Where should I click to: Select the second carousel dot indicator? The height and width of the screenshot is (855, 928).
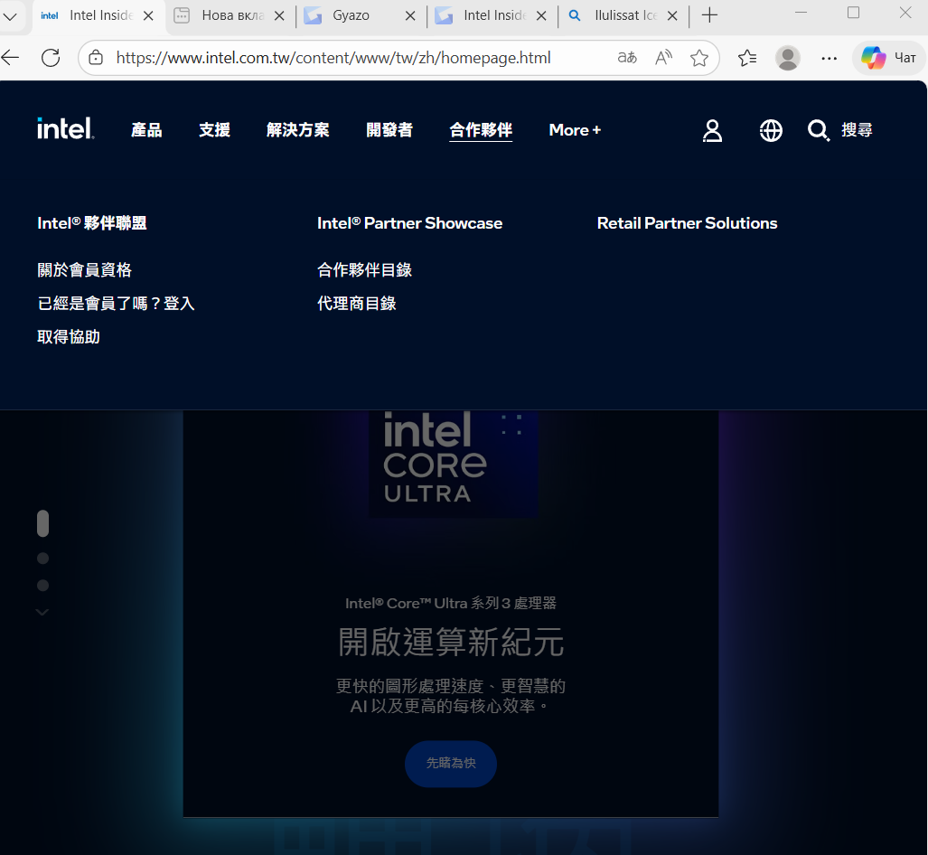42,559
